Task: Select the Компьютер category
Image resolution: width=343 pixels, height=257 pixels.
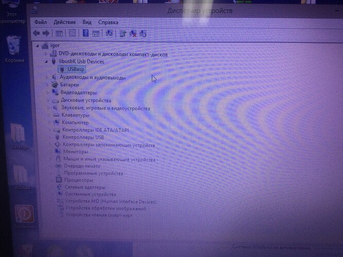Action: coord(75,122)
